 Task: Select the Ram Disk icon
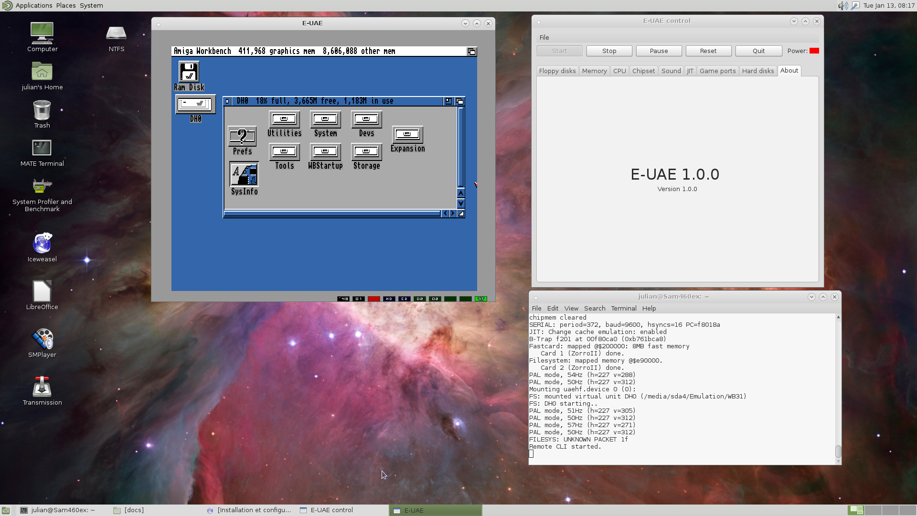click(189, 72)
